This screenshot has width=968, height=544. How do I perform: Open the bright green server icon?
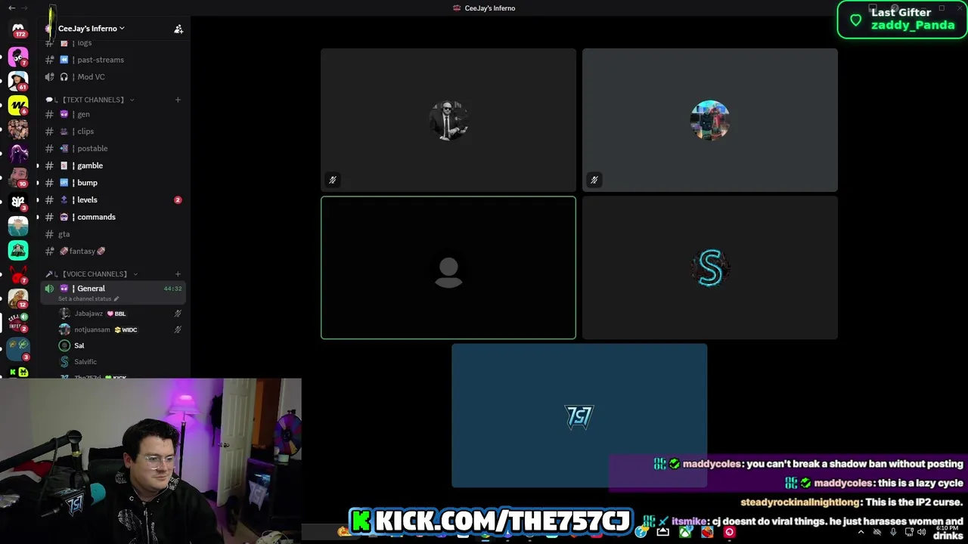tap(18, 249)
